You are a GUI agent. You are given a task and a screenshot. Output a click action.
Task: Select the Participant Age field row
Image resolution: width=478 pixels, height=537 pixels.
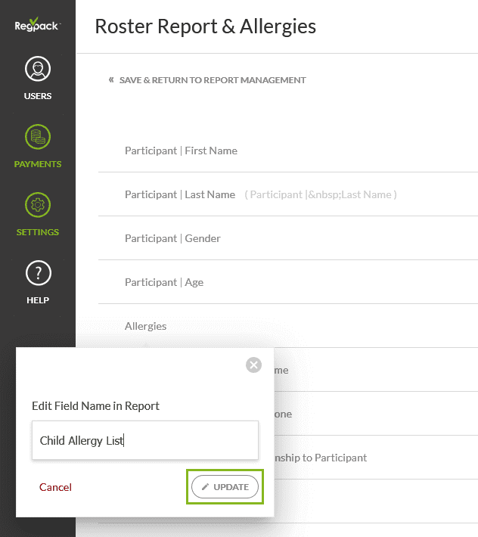pos(164,282)
